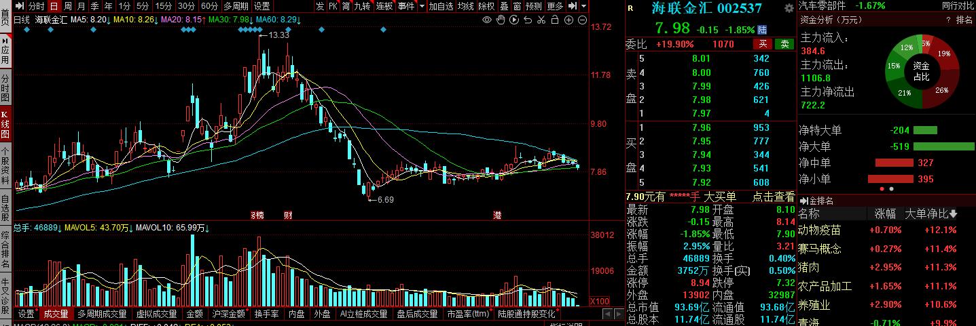Open 同行对比 peer comparison
The height and width of the screenshot is (326, 976).
point(958,5)
